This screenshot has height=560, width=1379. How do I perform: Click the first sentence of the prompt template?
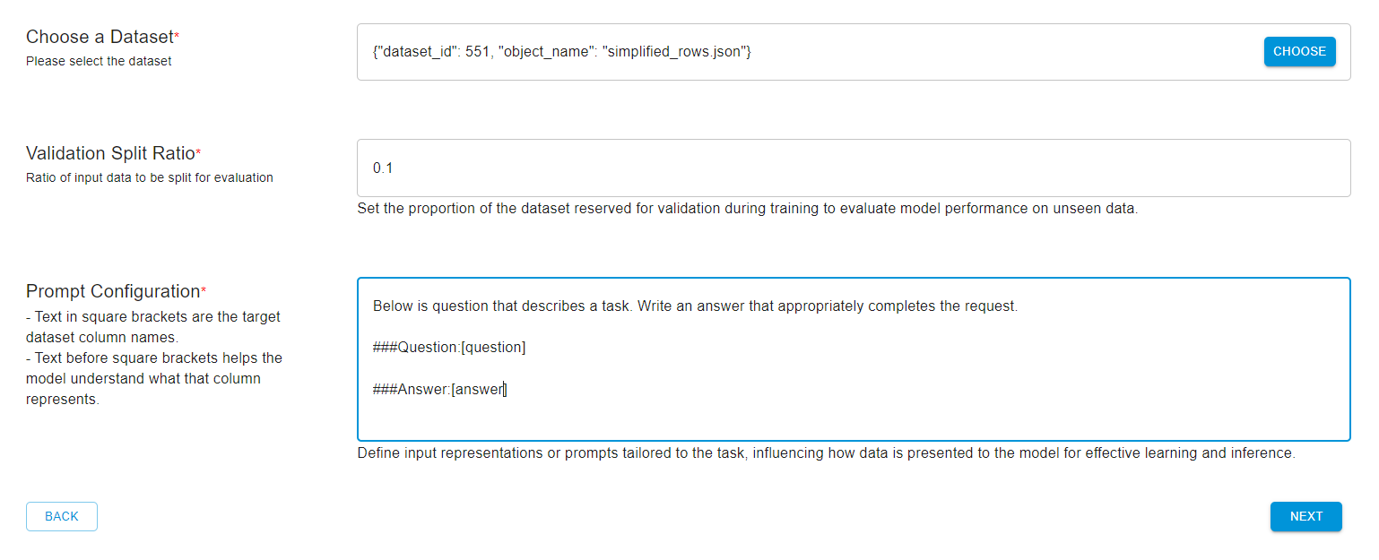pos(695,306)
